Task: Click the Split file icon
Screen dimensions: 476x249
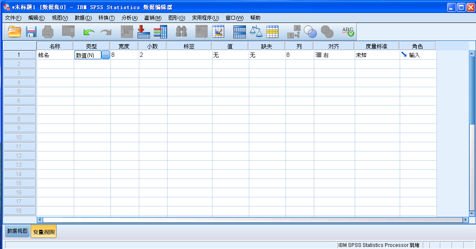Action: (x=240, y=32)
